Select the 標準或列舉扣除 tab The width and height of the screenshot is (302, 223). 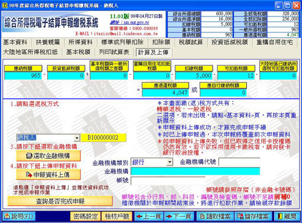(x=123, y=42)
